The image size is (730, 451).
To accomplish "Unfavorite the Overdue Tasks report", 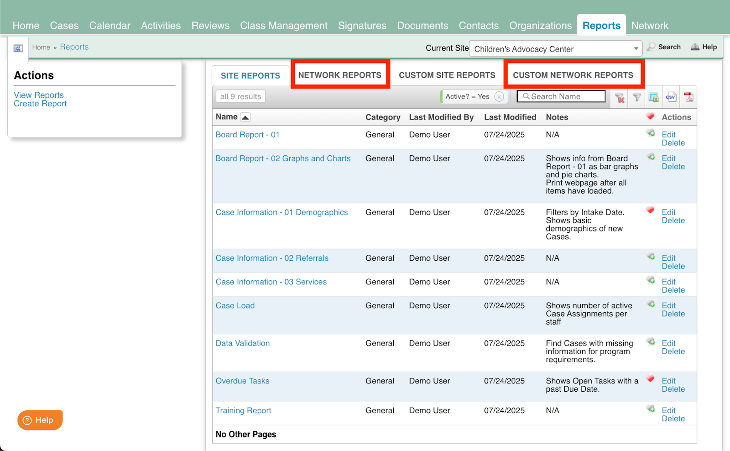I will [650, 379].
